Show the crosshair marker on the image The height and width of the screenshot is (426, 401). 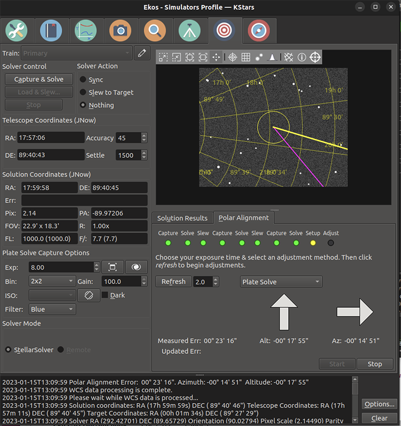coord(232,57)
